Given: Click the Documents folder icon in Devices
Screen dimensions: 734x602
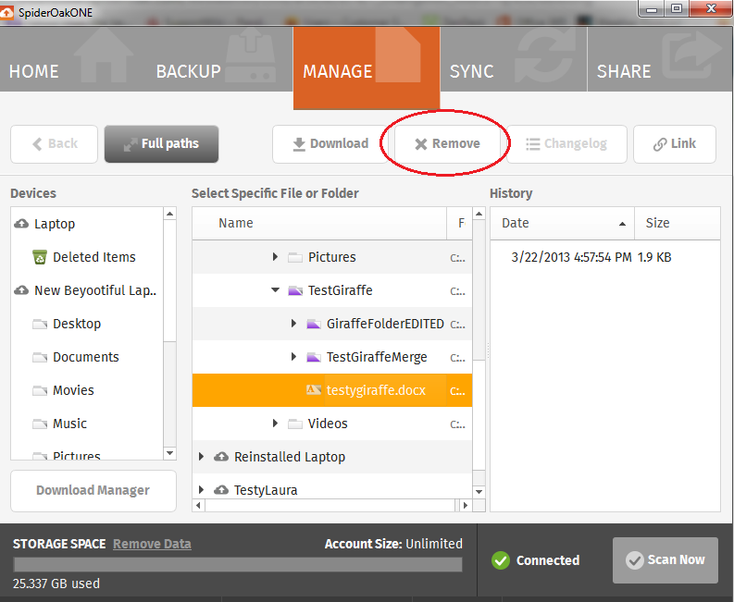Looking at the screenshot, I should click(x=40, y=357).
